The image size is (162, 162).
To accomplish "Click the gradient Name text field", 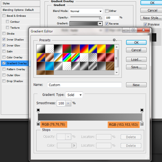I will [84, 85].
